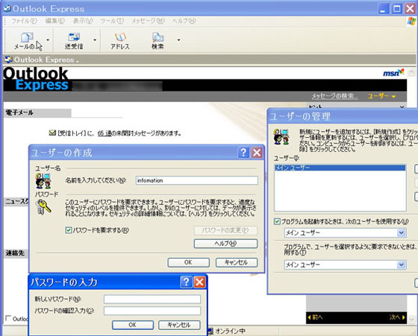The width and height of the screenshot is (418, 336).
Task: Open the ヘルプ(H) menu
Action: [x=184, y=21]
